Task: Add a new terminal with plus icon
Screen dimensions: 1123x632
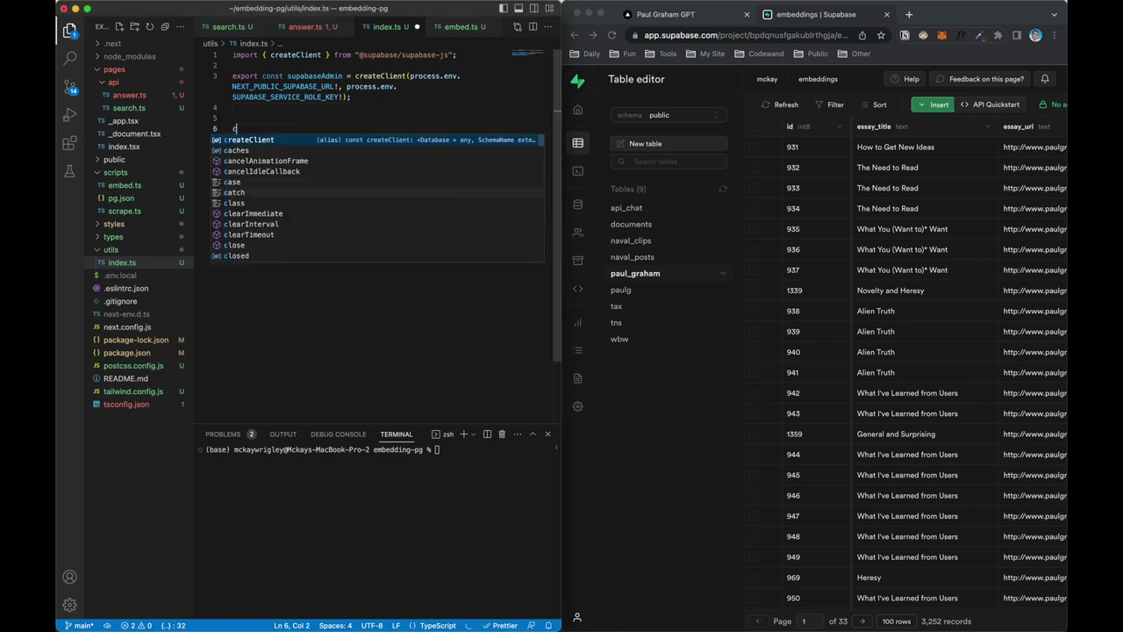Action: [x=464, y=434]
